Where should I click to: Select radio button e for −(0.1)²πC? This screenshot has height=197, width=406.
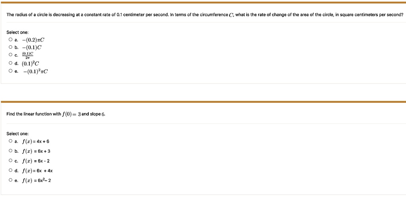tap(10, 71)
